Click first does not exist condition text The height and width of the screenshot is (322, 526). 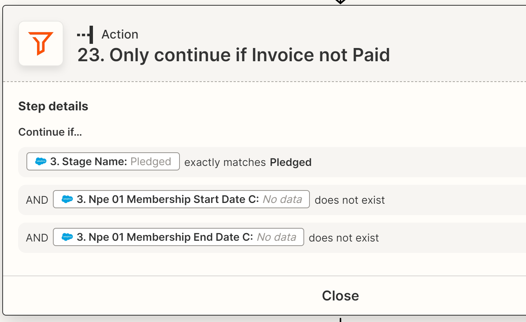(x=350, y=200)
